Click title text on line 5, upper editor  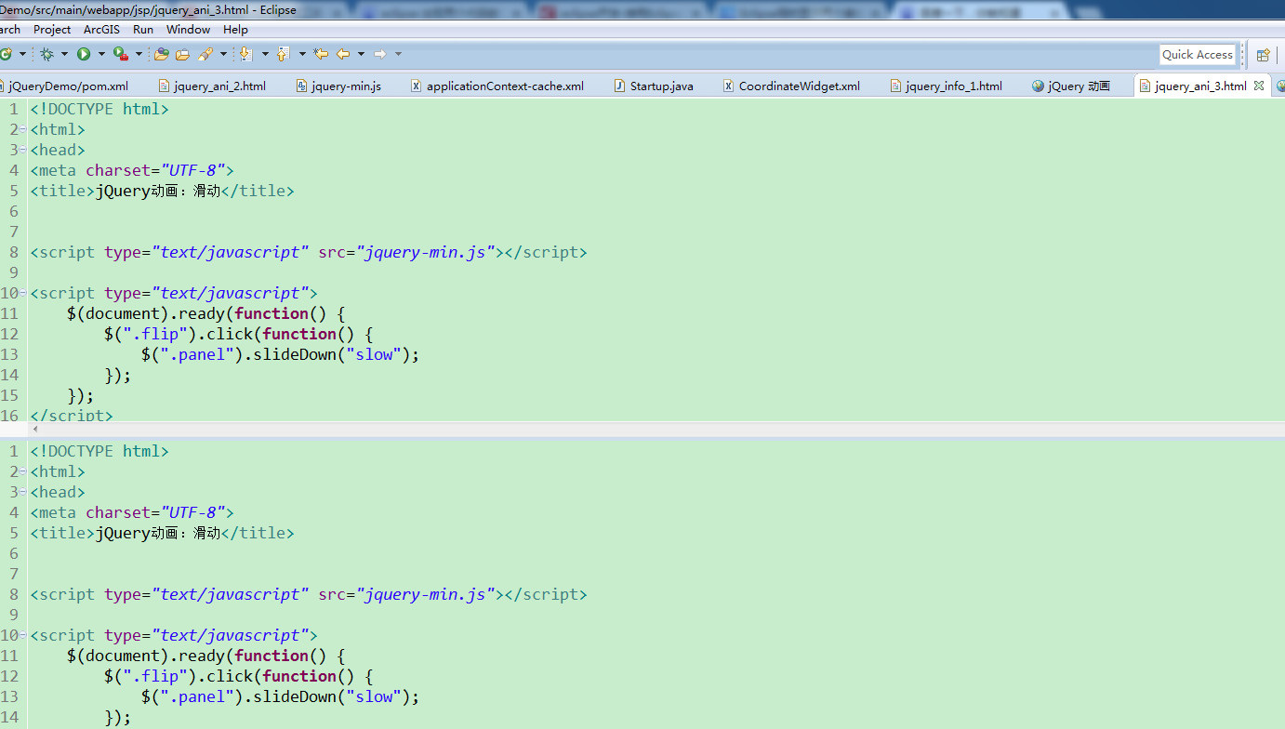[x=158, y=191]
